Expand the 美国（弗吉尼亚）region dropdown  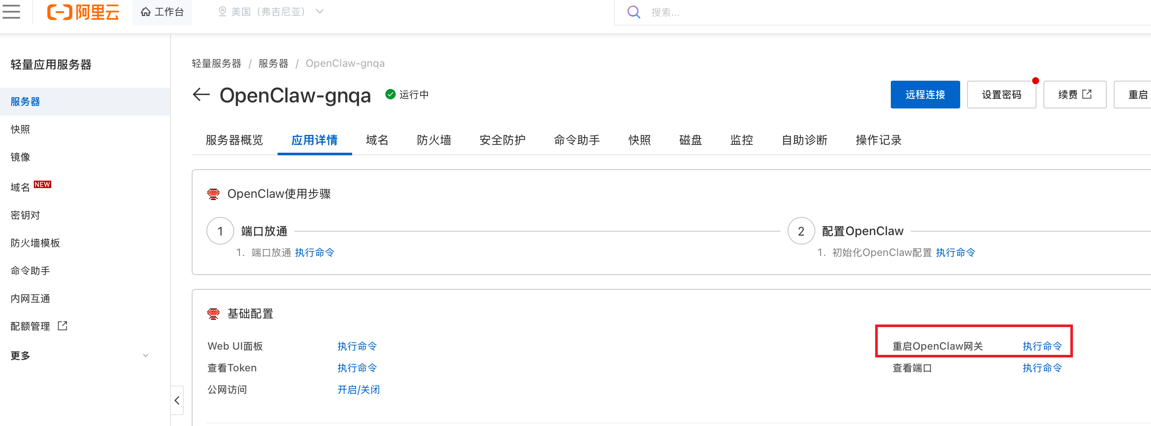click(270, 12)
